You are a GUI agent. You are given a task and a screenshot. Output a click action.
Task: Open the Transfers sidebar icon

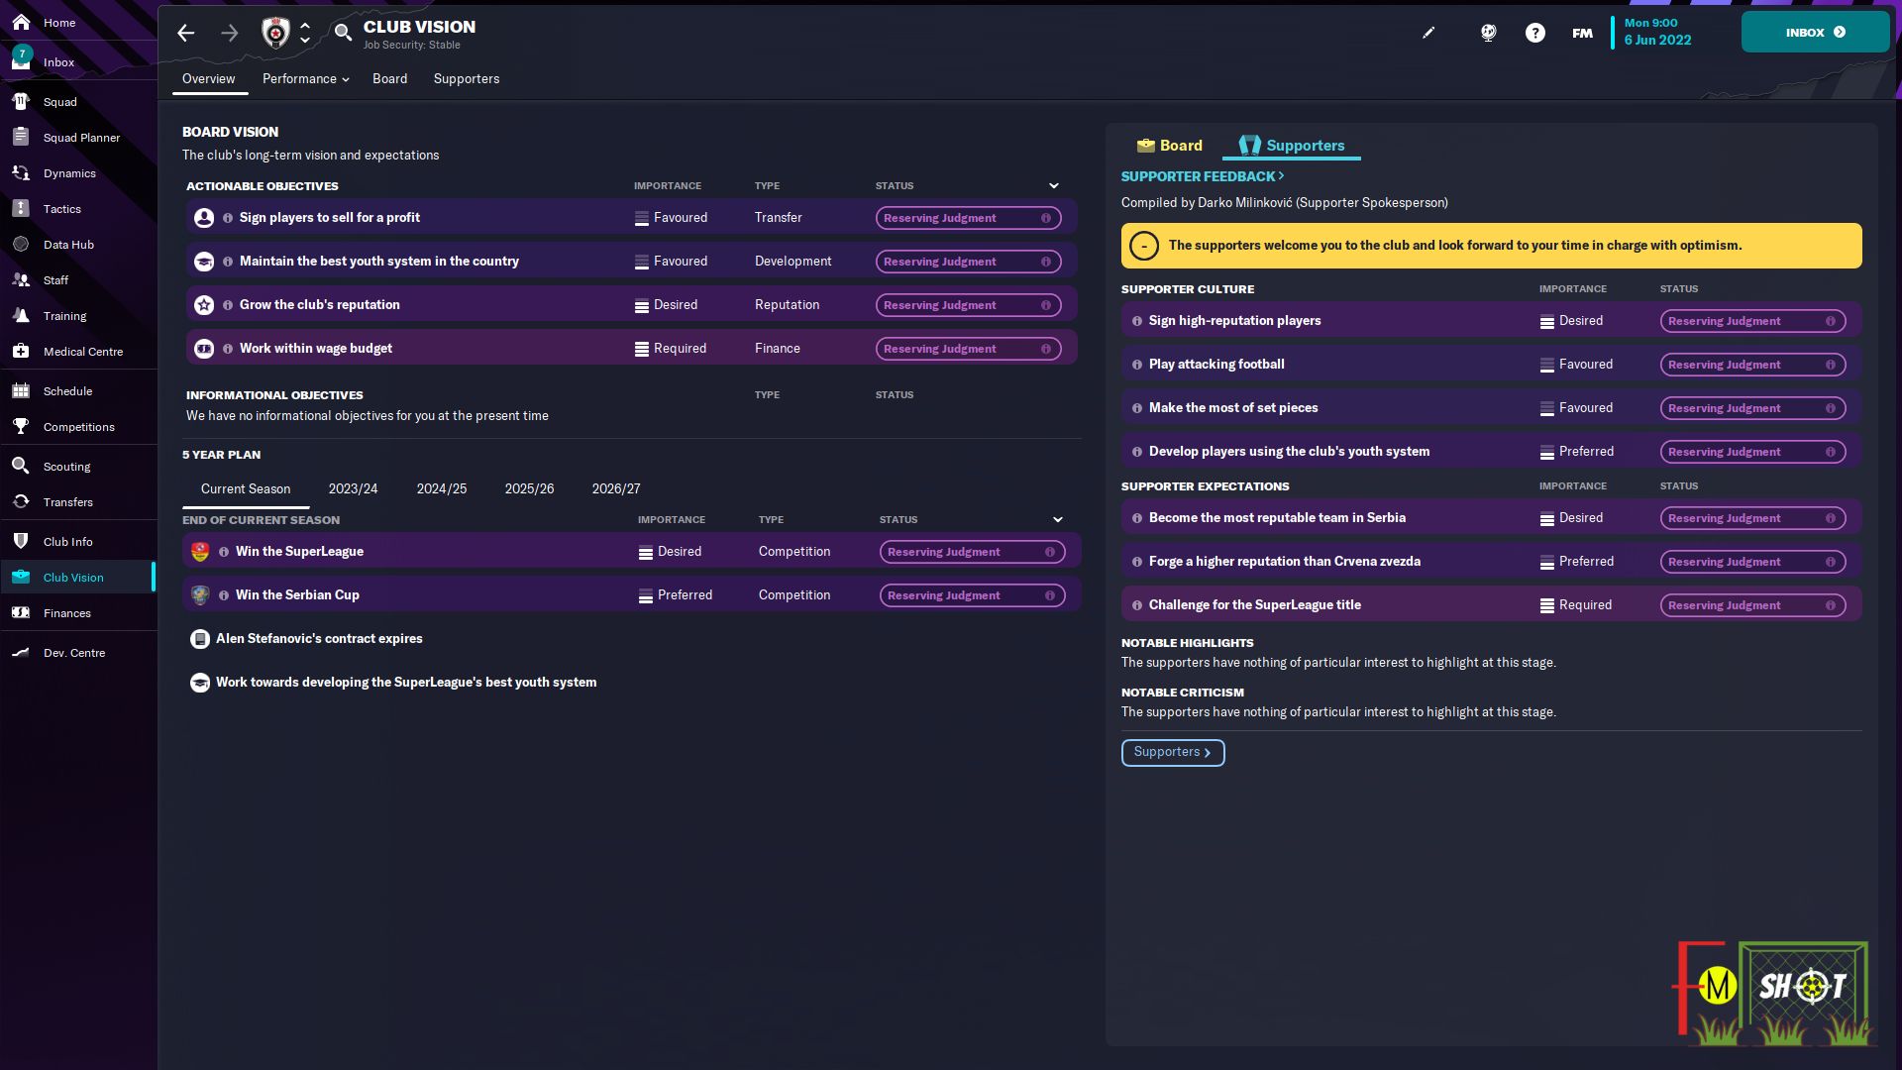21,502
